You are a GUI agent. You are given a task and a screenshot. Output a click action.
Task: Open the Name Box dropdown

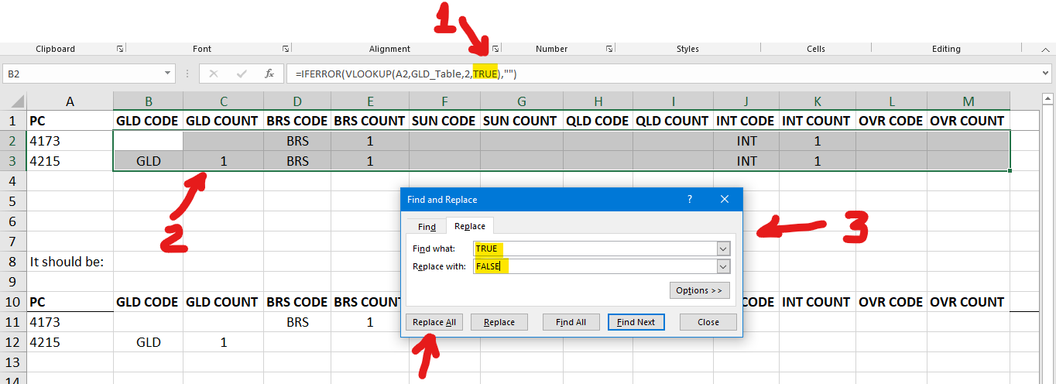(x=169, y=74)
